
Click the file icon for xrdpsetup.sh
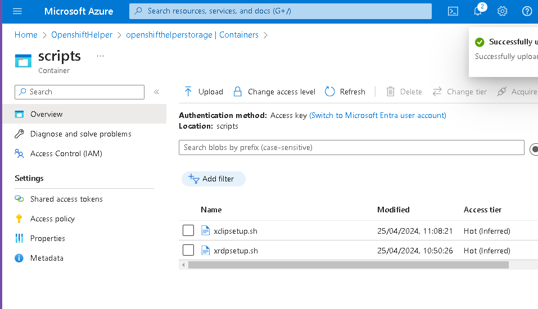(205, 251)
